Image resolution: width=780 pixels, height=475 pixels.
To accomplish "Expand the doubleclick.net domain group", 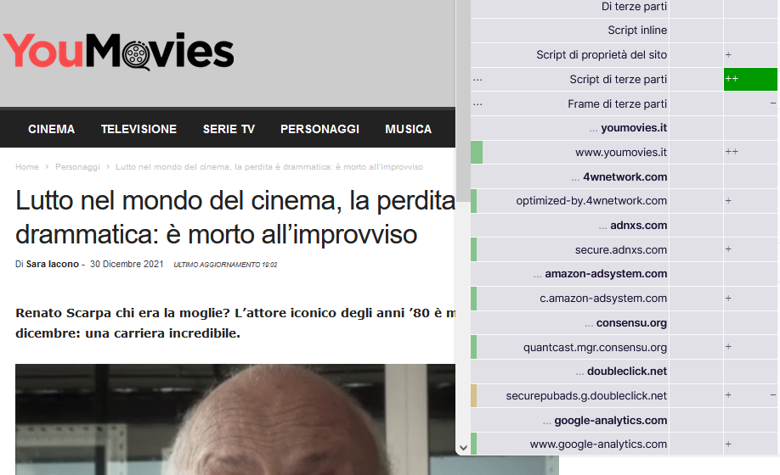I will tap(621, 372).
